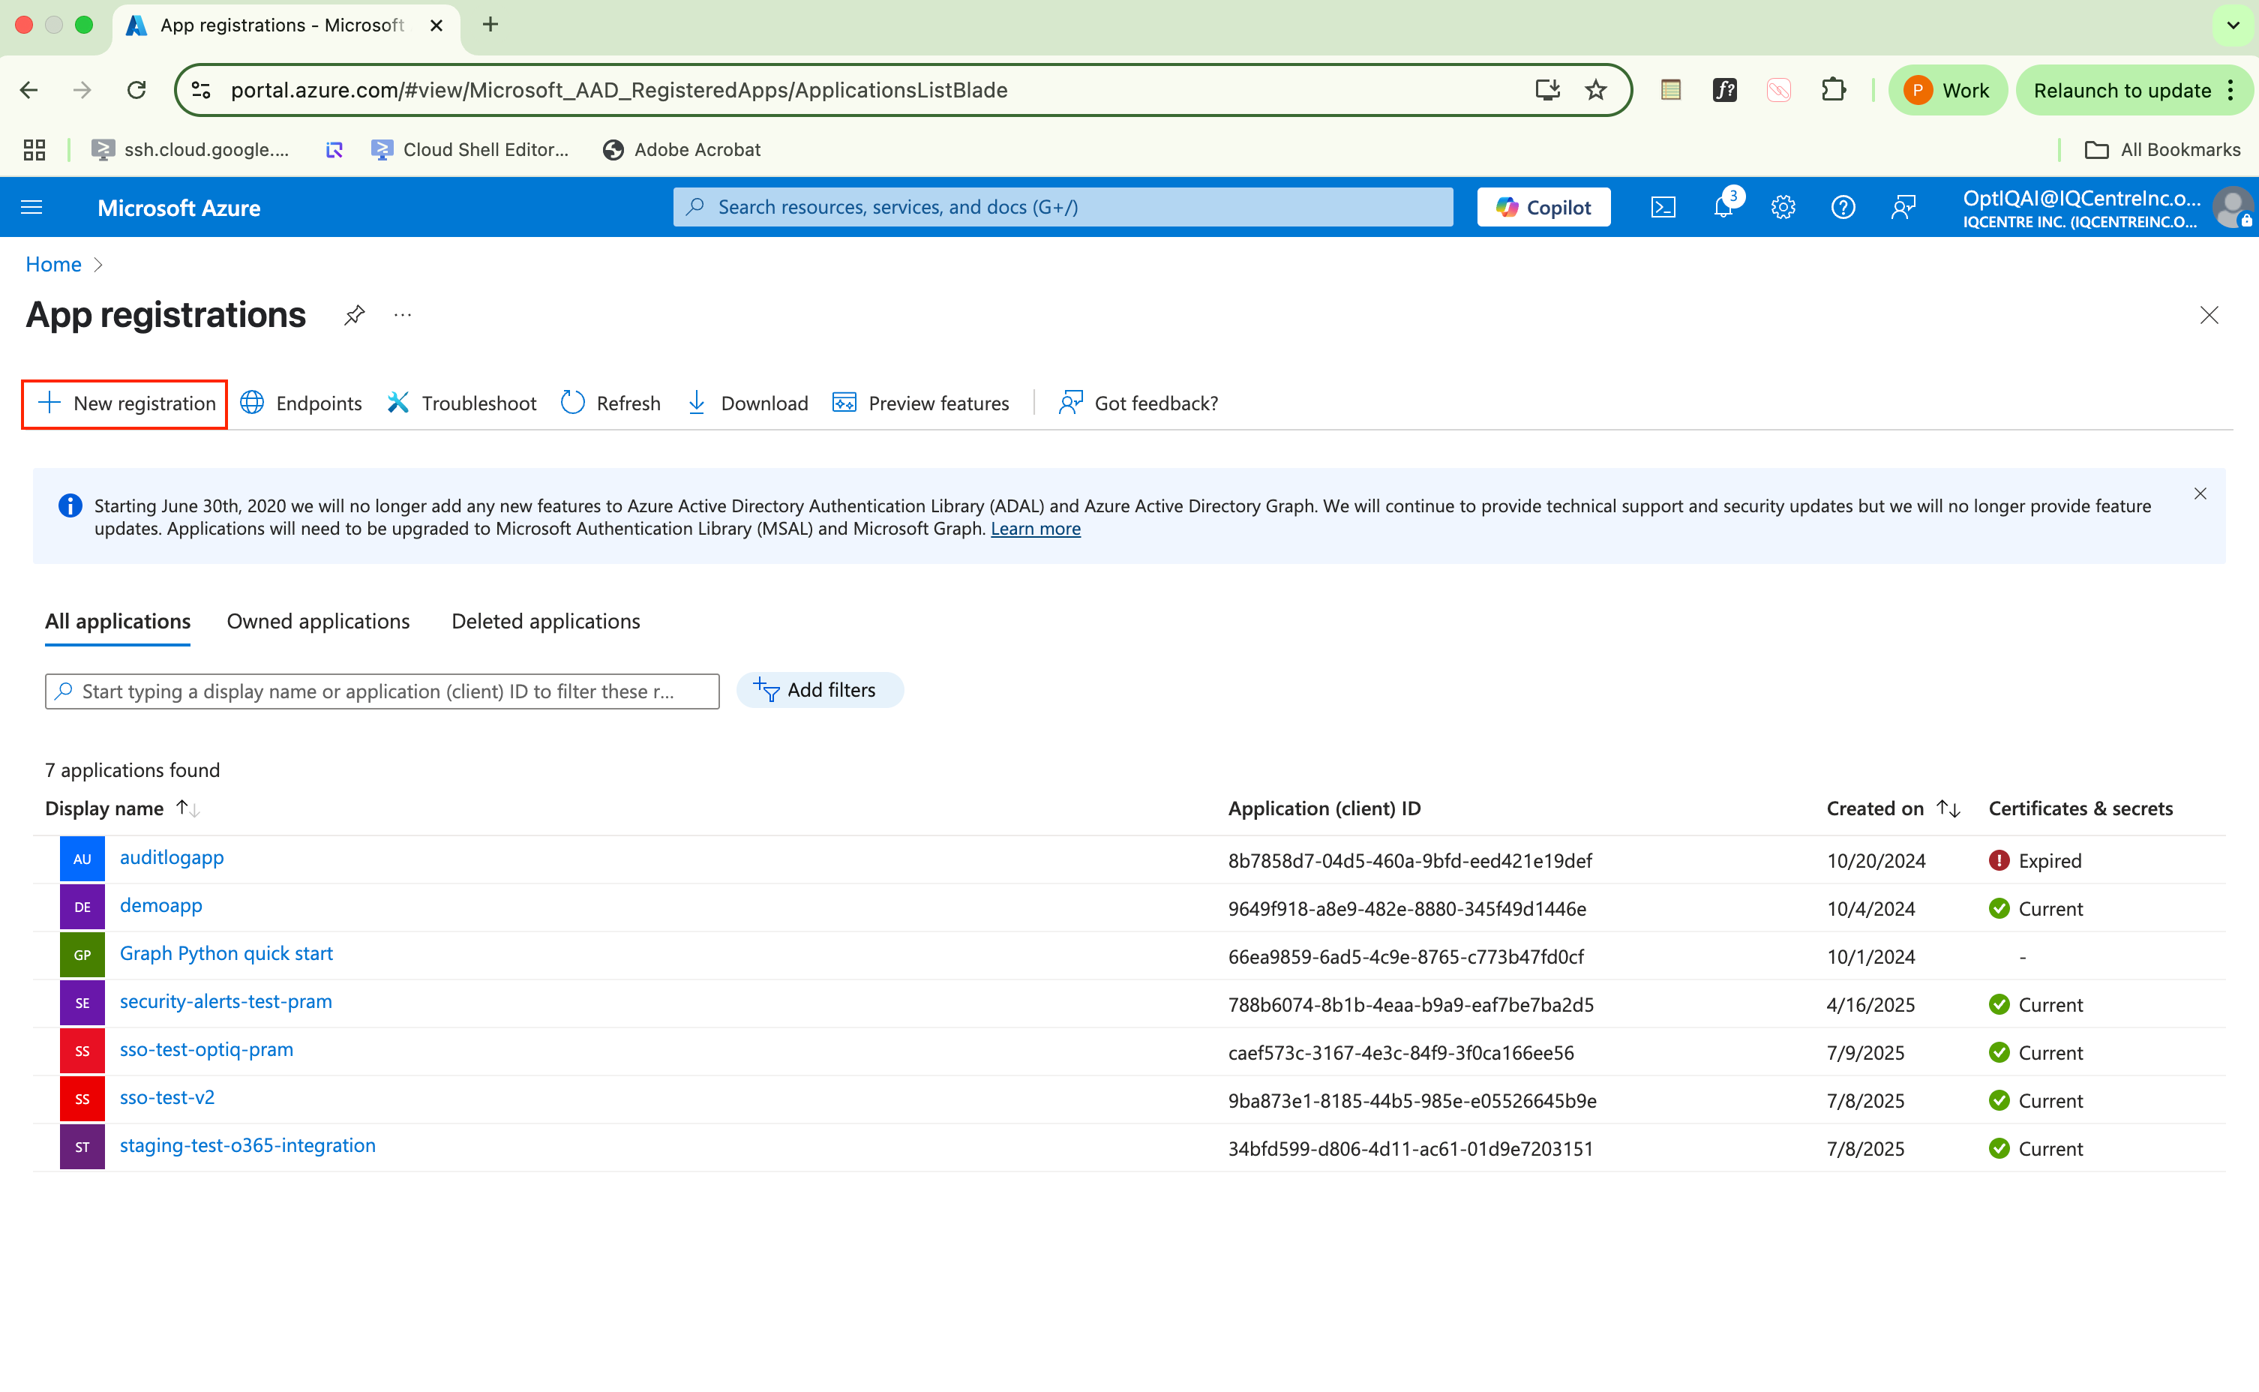Click the Add filters button
Image resolution: width=2259 pixels, height=1392 pixels.
point(819,691)
